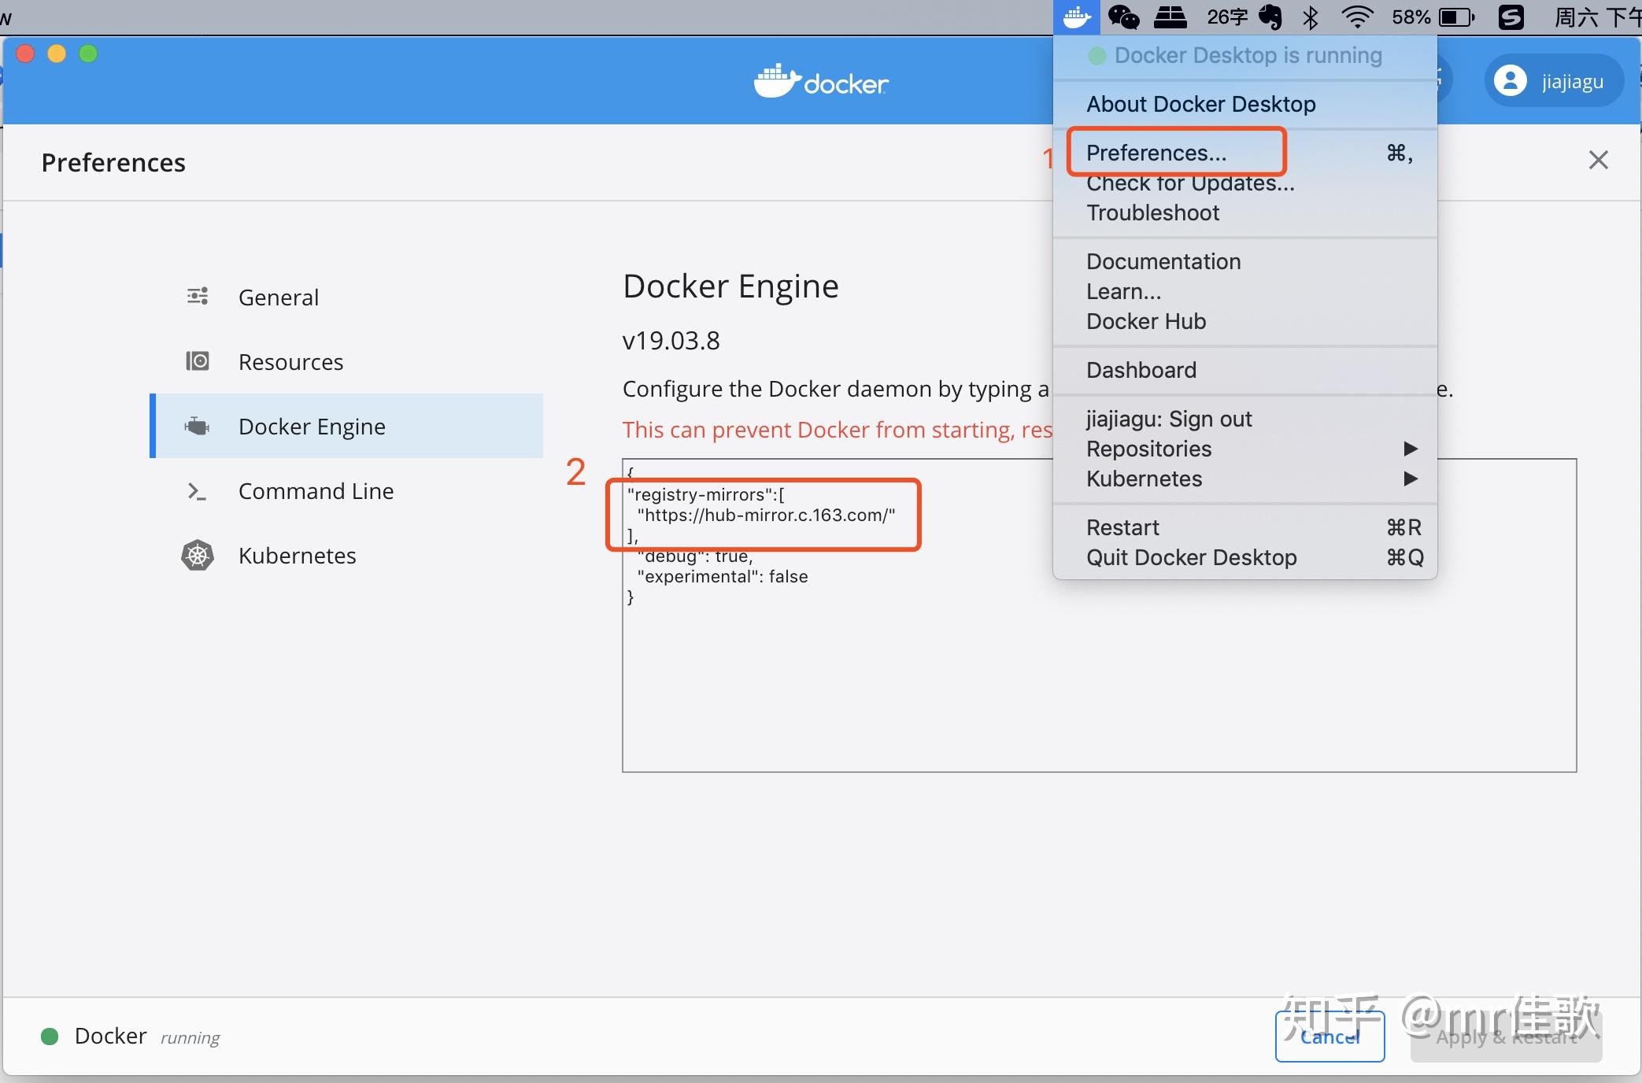Select Troubleshoot in the Docker menu
Viewport: 1642px width, 1083px height.
point(1152,213)
